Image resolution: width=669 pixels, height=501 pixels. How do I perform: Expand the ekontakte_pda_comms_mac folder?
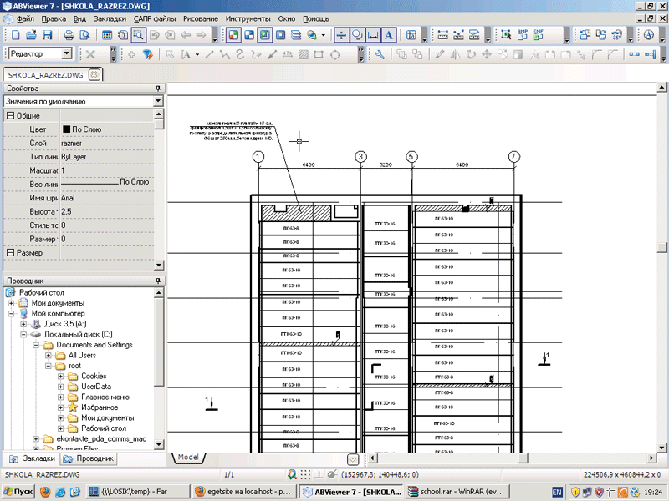(x=36, y=439)
